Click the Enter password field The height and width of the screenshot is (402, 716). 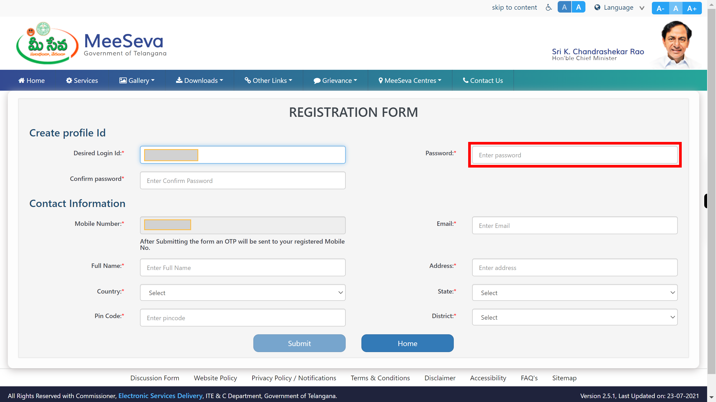coord(574,155)
